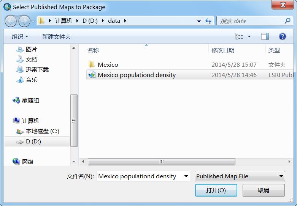The image size is (297, 206).
Task: Expand the address bar history dropdown
Action: 199,21
